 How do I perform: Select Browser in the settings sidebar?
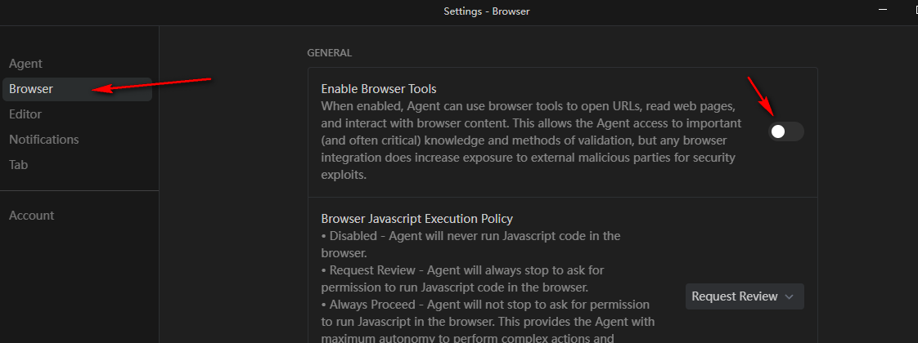click(x=77, y=89)
